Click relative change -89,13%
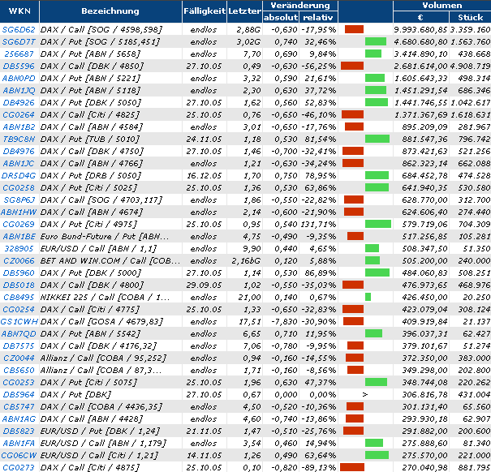Viewport: 491px width, 472px height. coord(318,467)
